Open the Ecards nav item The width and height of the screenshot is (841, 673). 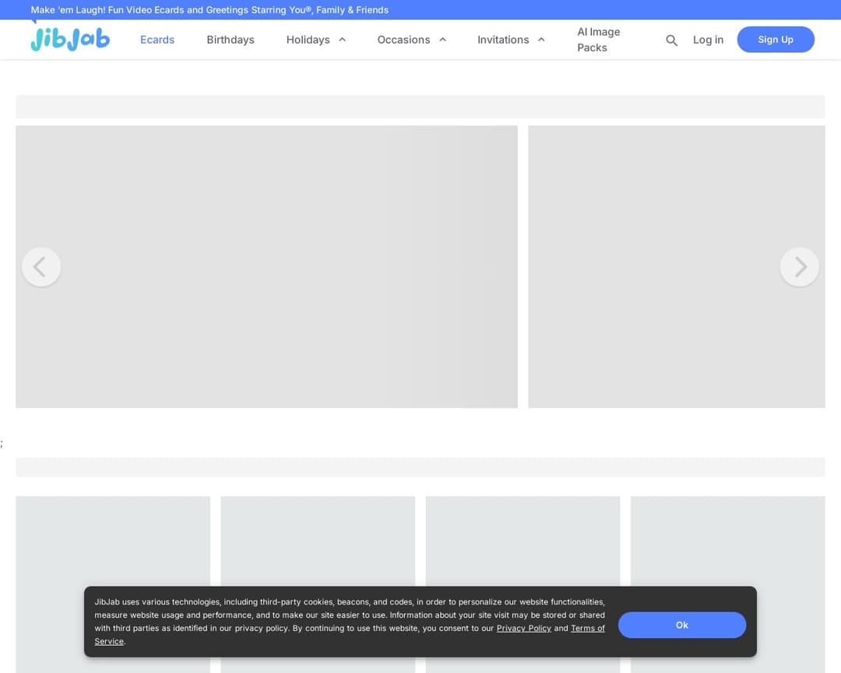pos(157,40)
